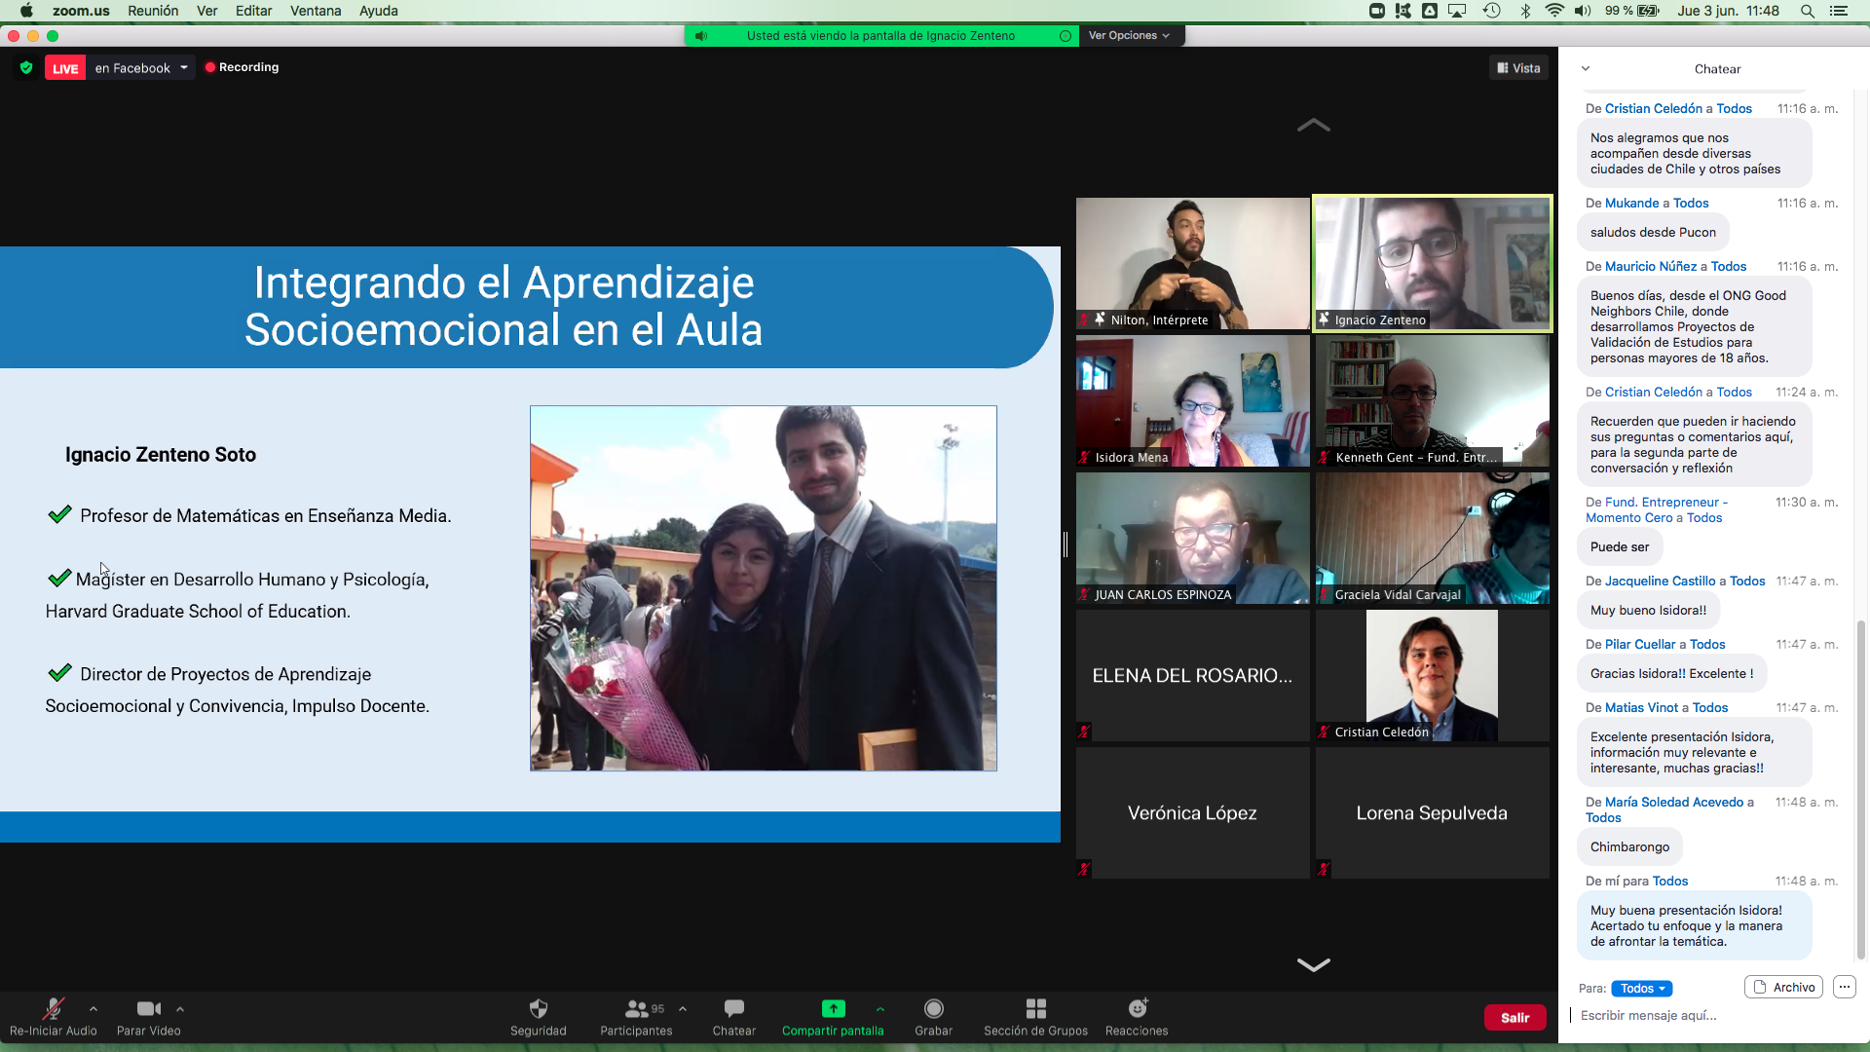Image resolution: width=1870 pixels, height=1052 pixels.
Task: Expand audio options arrow beside microphone
Action: [x=93, y=1009]
